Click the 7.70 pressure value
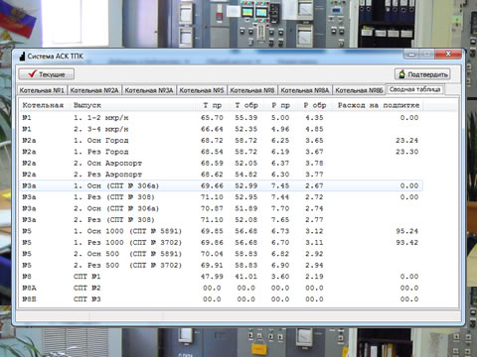The height and width of the screenshot is (357, 477). 280,208
